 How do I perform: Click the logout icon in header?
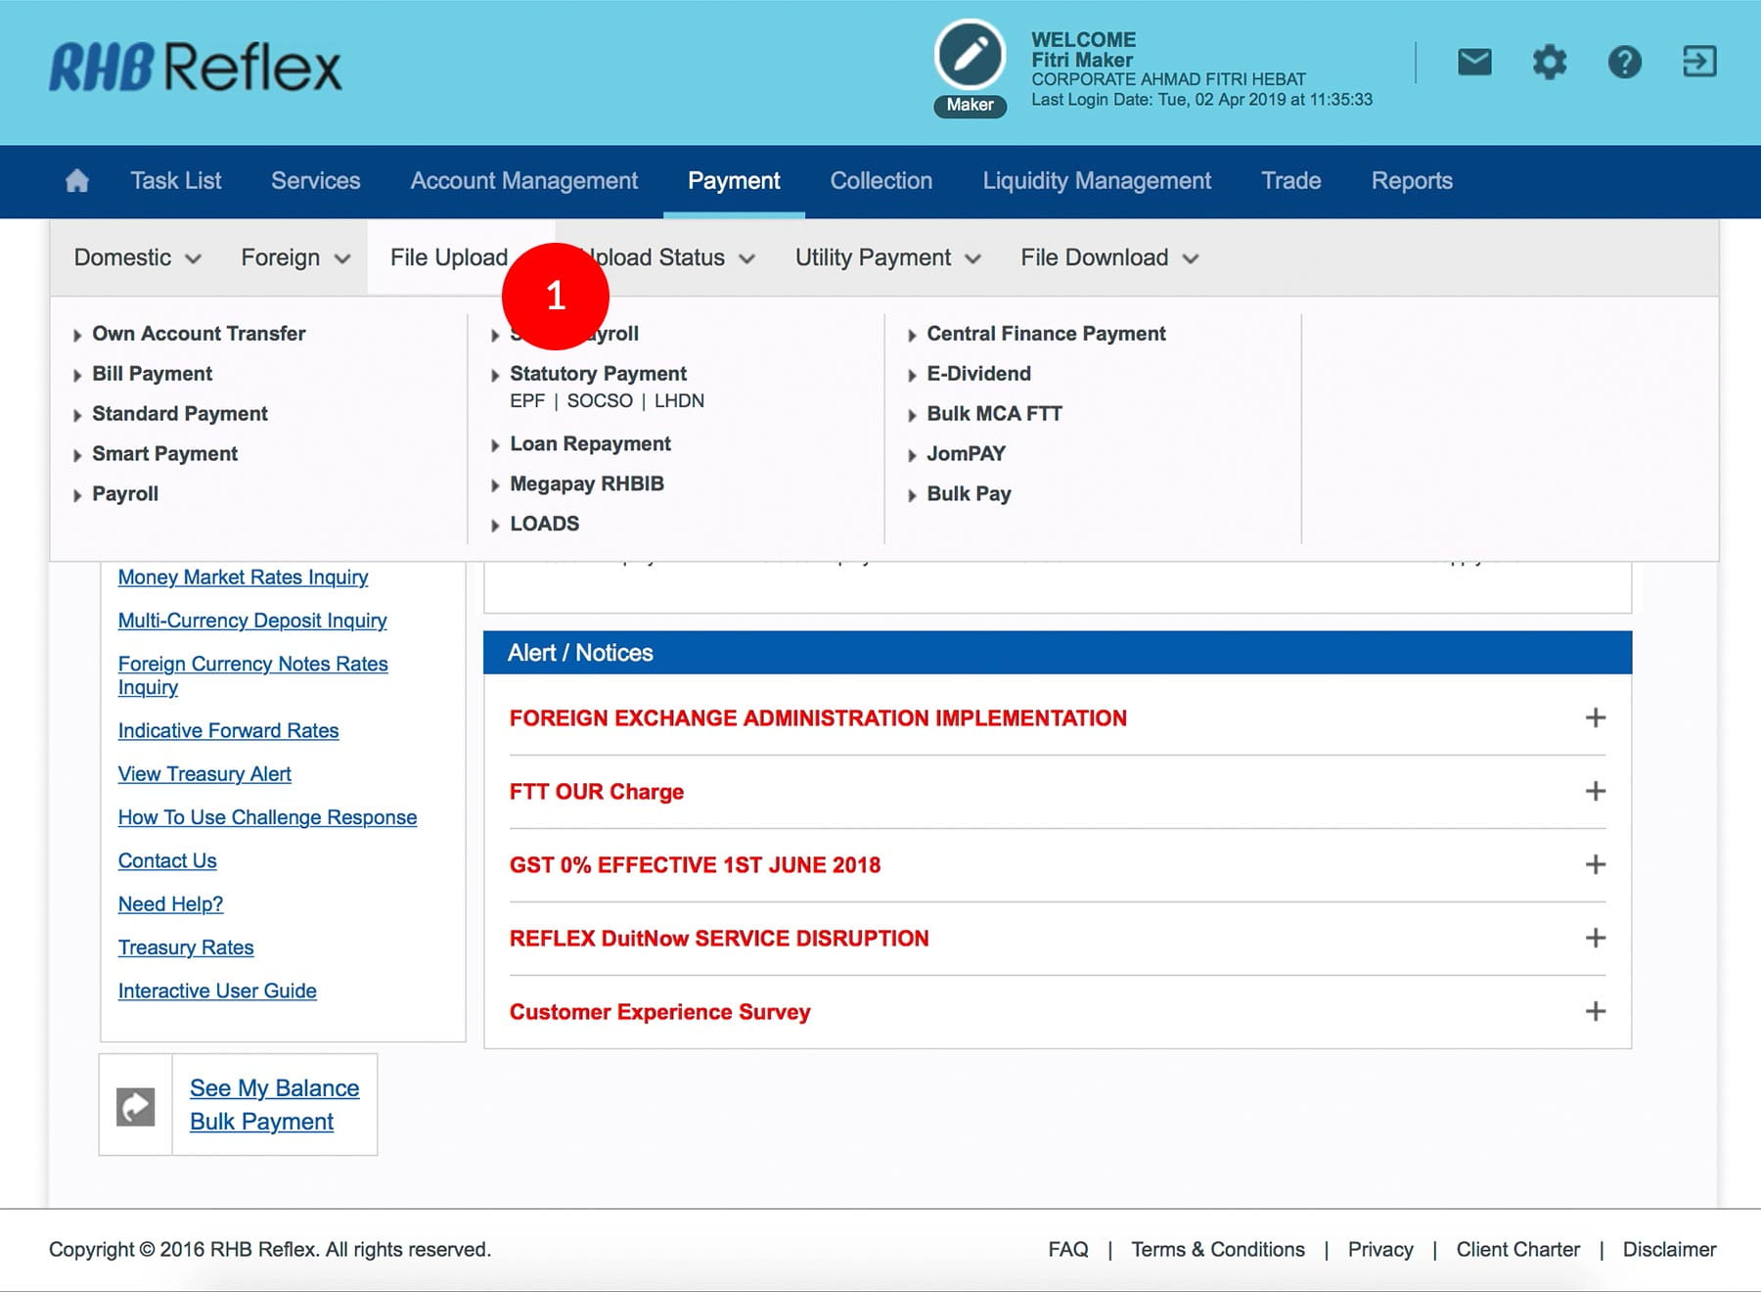(1699, 63)
